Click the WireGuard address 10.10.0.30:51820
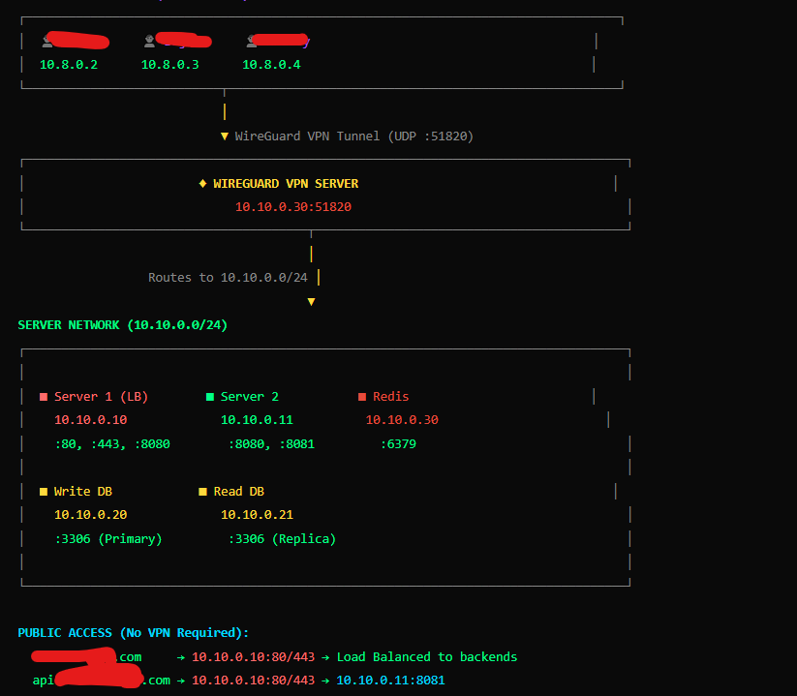 click(292, 206)
